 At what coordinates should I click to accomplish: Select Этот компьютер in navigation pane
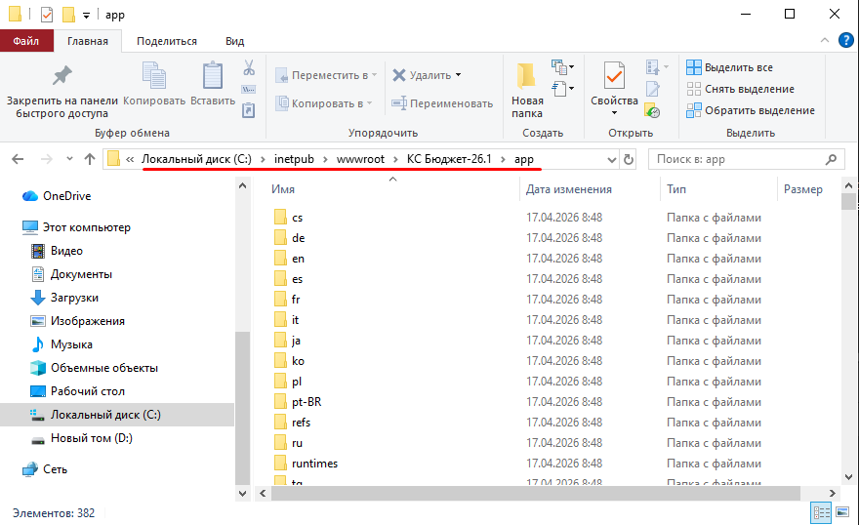76,227
